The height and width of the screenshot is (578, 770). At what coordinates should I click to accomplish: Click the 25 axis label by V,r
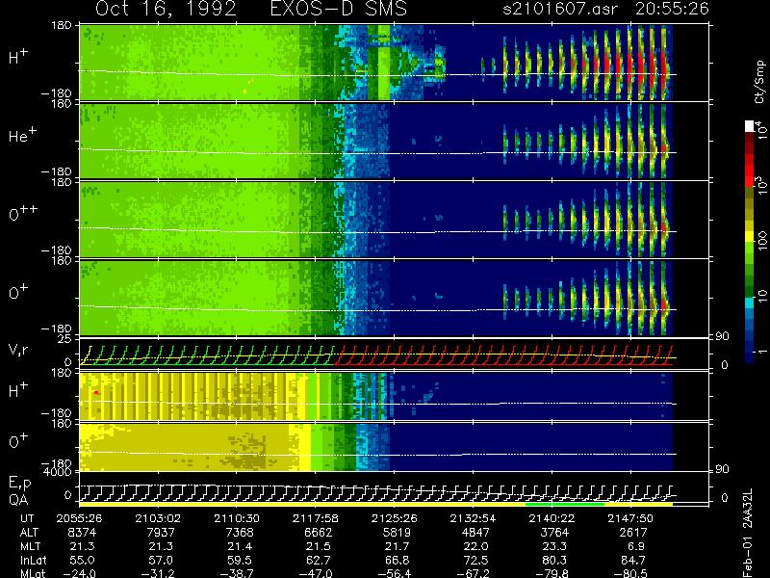click(x=66, y=339)
